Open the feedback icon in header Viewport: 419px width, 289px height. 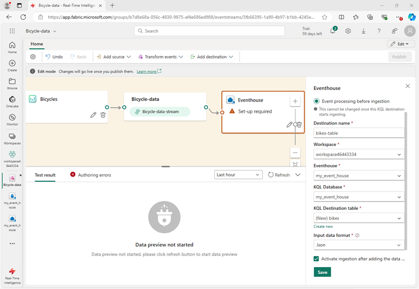[394, 31]
